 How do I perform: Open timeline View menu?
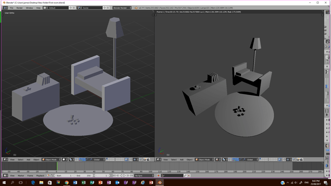[x=12, y=175]
